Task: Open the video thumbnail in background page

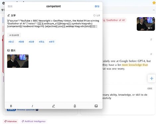Action: point(146,24)
